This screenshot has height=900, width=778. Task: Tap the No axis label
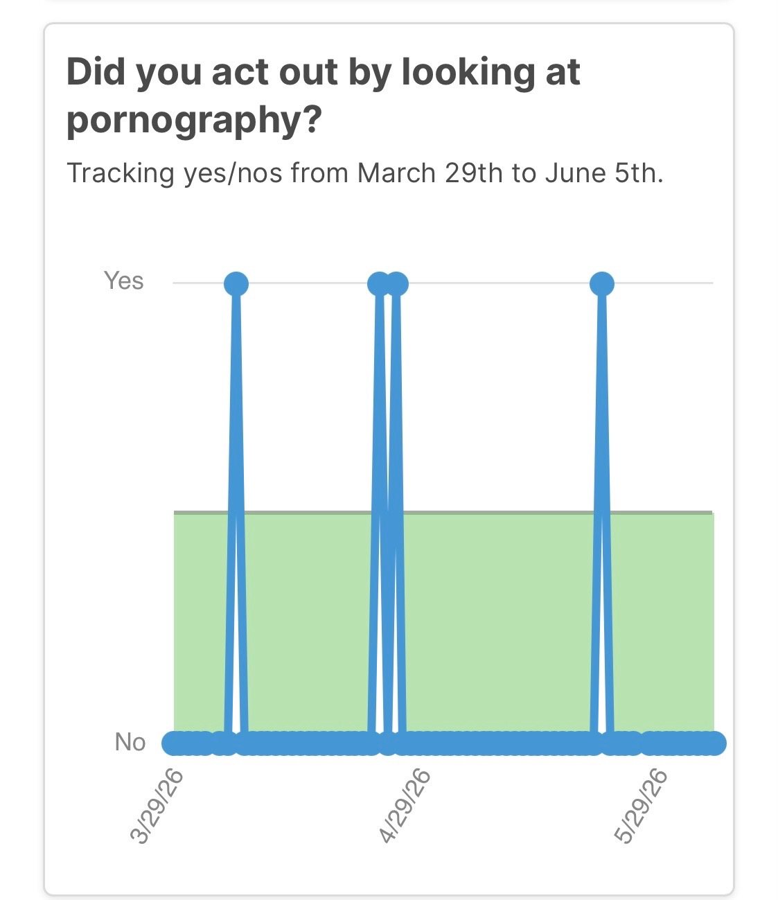130,742
